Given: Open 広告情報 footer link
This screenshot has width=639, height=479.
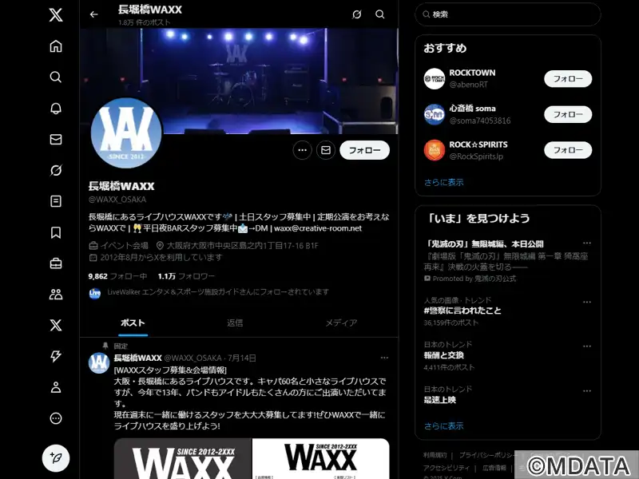Looking at the screenshot, I should coord(494,468).
